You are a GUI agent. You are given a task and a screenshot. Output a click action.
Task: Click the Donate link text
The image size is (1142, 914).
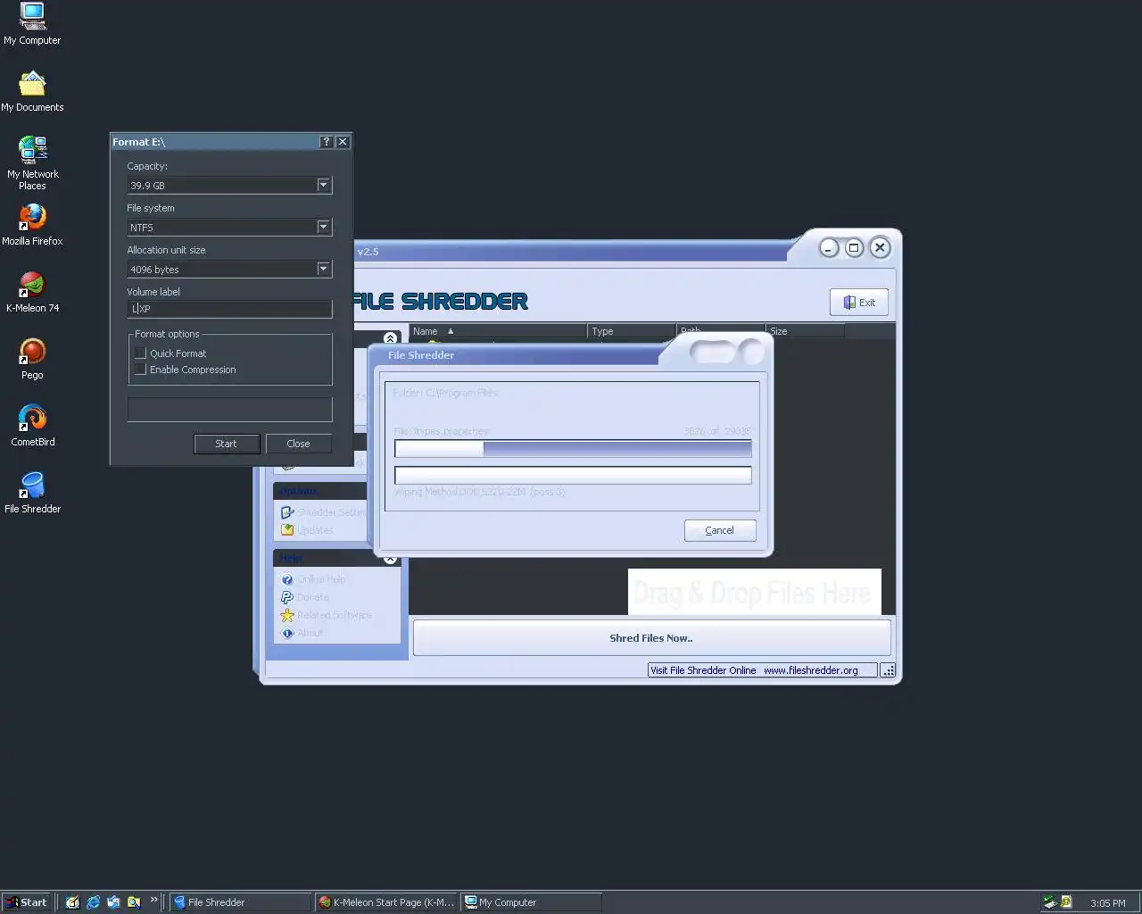click(313, 597)
